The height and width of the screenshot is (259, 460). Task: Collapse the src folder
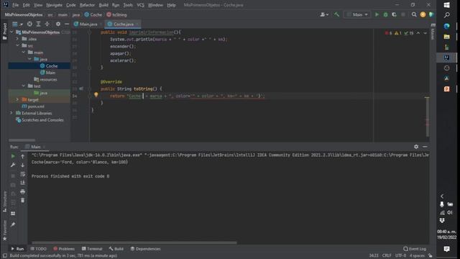coord(17,45)
